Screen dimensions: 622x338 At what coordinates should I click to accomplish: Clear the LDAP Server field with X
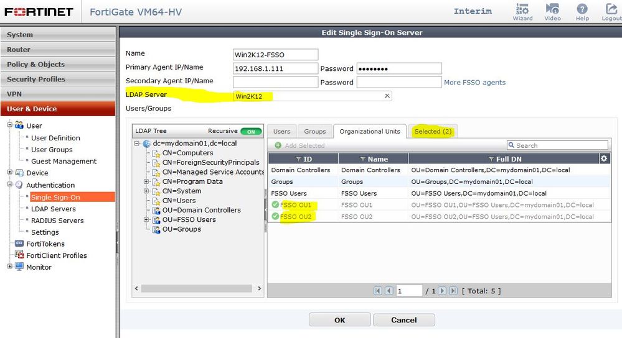(x=387, y=96)
